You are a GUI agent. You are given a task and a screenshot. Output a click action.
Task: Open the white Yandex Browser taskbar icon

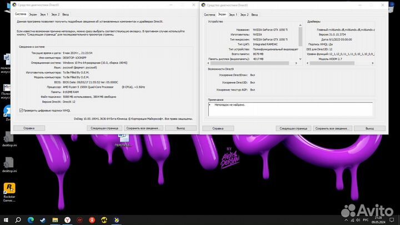coord(67,220)
